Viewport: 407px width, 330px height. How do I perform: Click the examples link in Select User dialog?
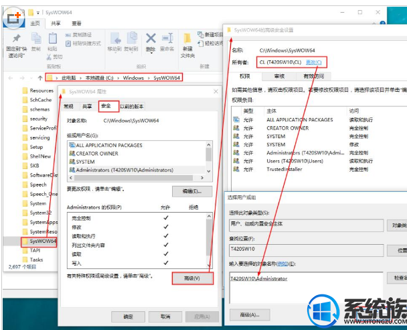282,264
